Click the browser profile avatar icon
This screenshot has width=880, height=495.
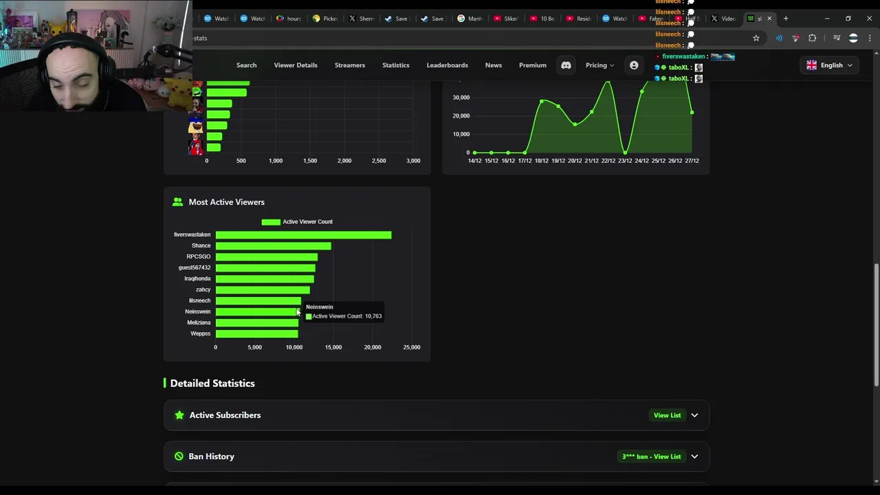(x=853, y=38)
